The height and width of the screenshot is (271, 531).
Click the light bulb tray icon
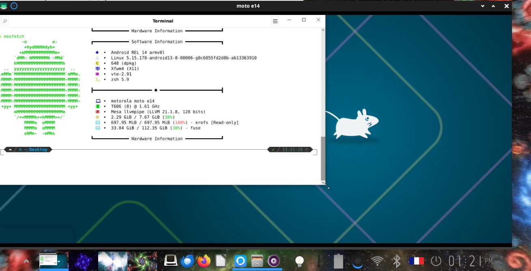pos(299,261)
